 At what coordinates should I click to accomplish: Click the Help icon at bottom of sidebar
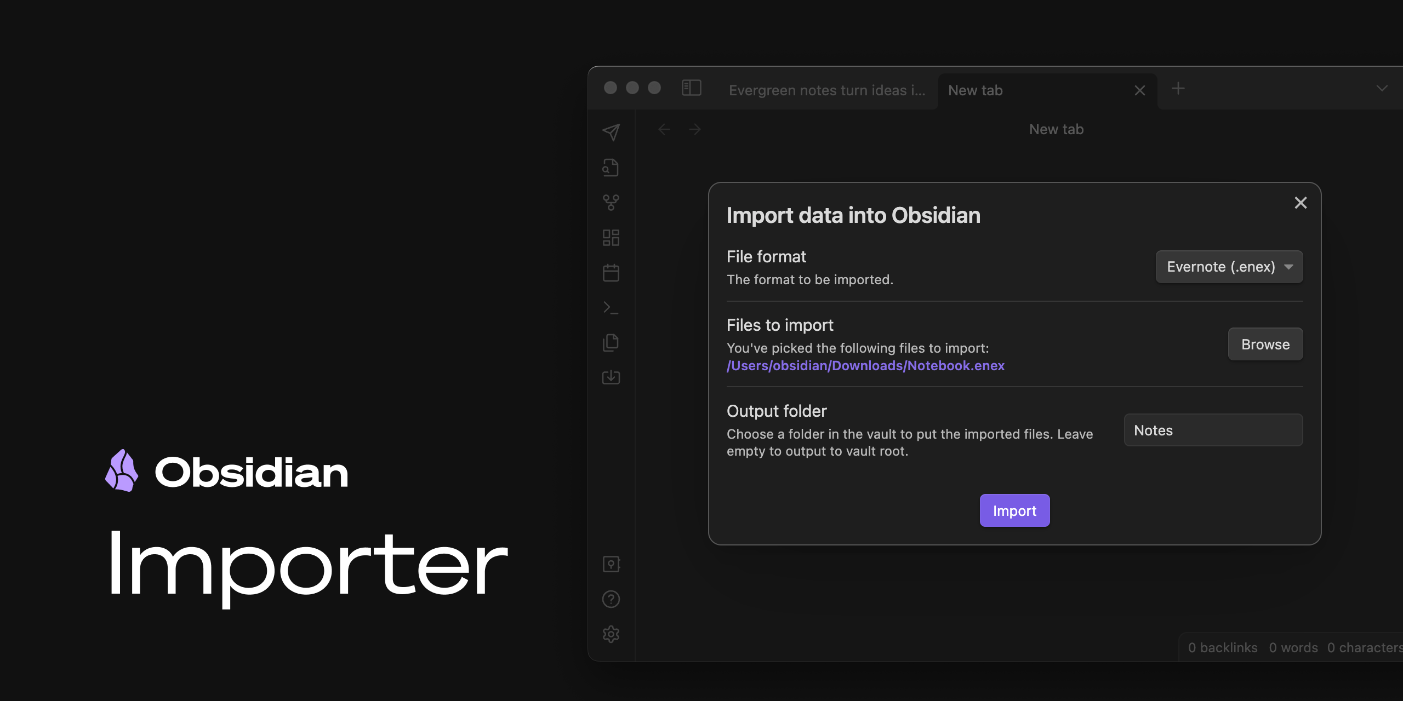click(611, 598)
